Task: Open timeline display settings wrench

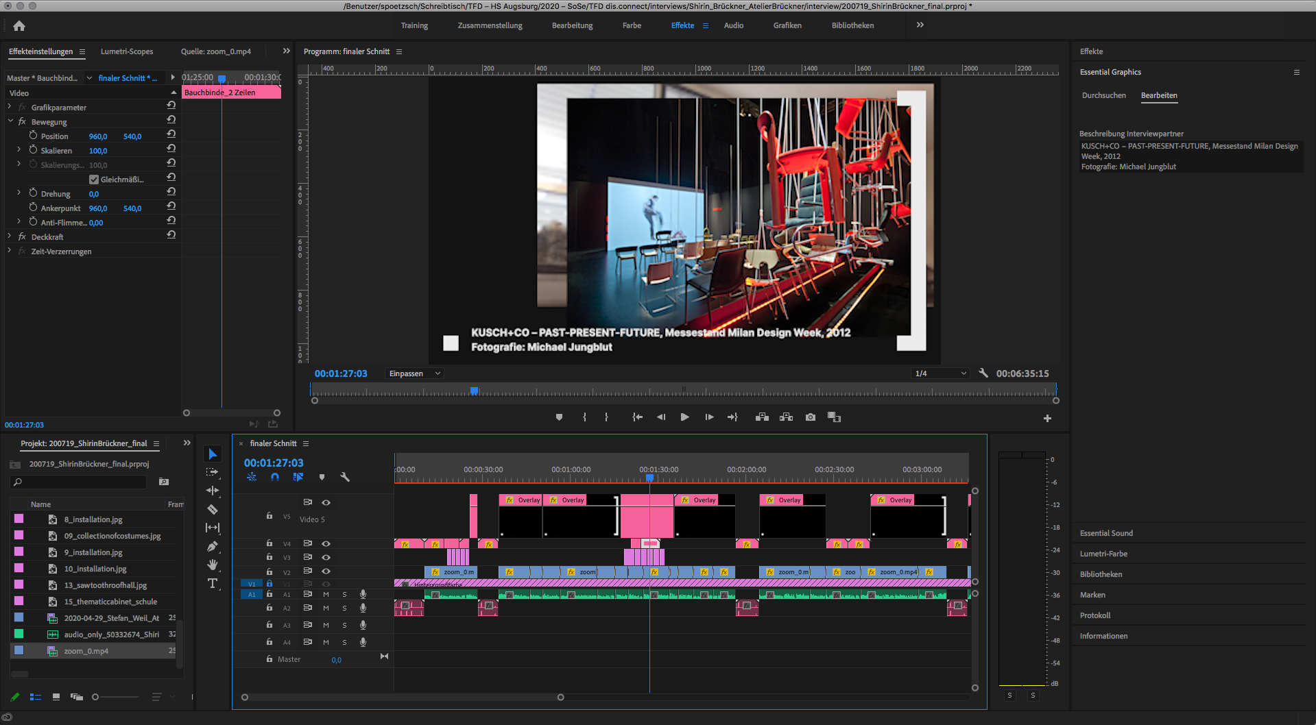Action: (x=345, y=477)
